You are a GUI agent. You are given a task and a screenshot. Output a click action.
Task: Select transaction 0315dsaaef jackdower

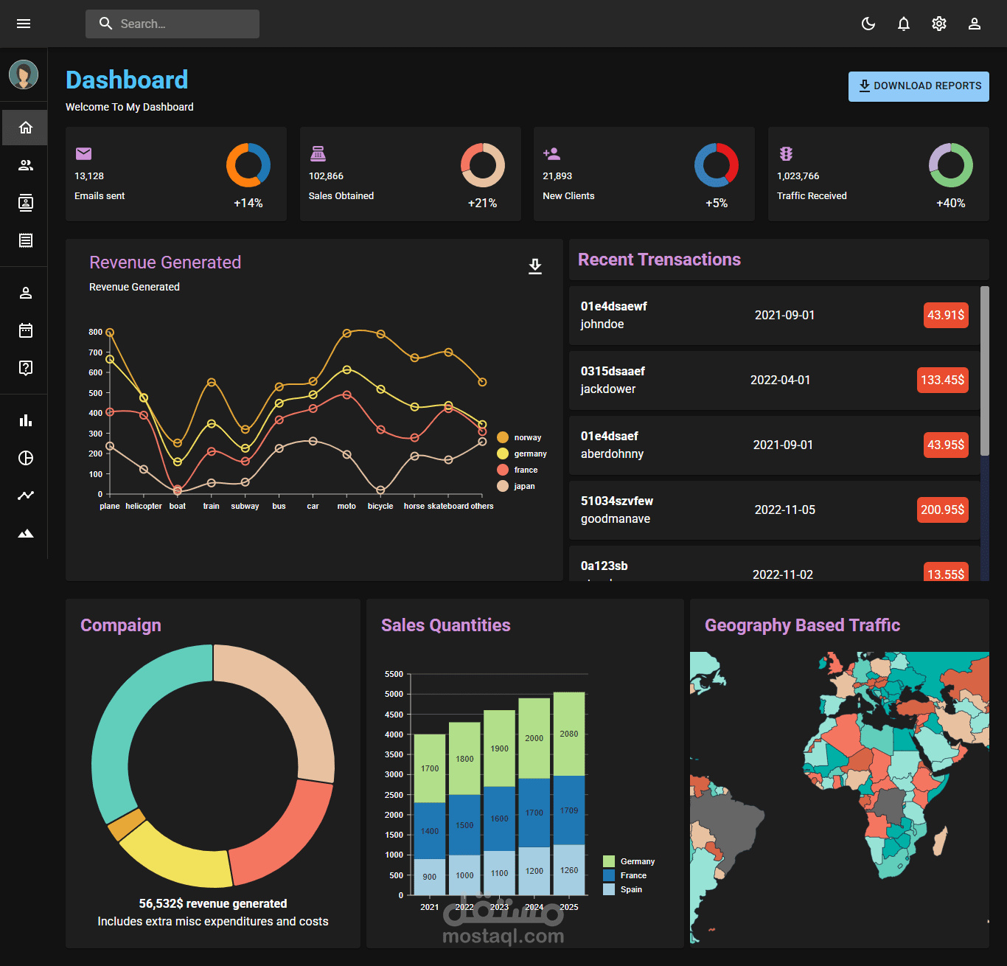(775, 380)
